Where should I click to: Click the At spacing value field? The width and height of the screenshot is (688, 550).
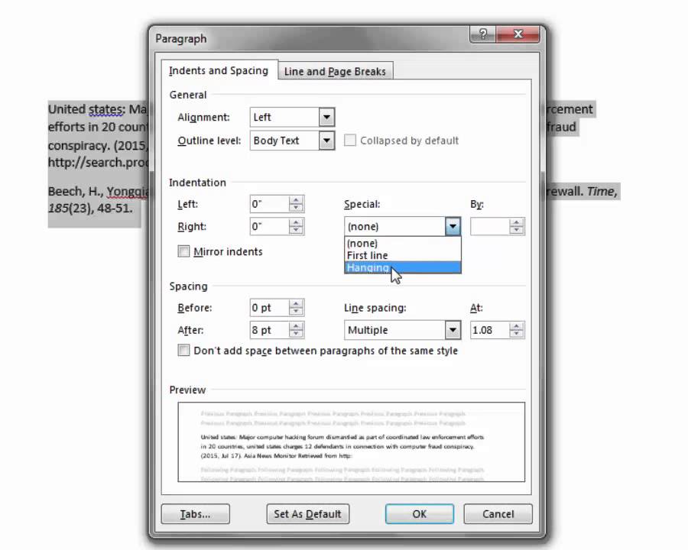click(x=490, y=330)
